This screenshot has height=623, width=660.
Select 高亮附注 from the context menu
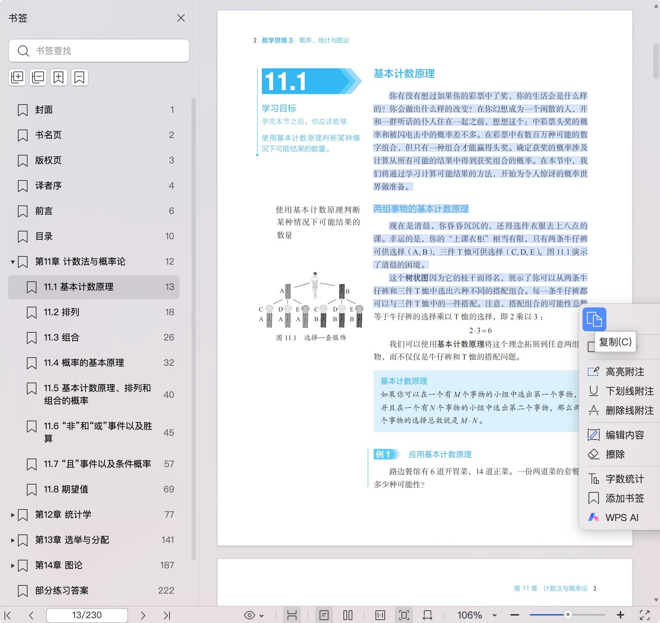(624, 371)
